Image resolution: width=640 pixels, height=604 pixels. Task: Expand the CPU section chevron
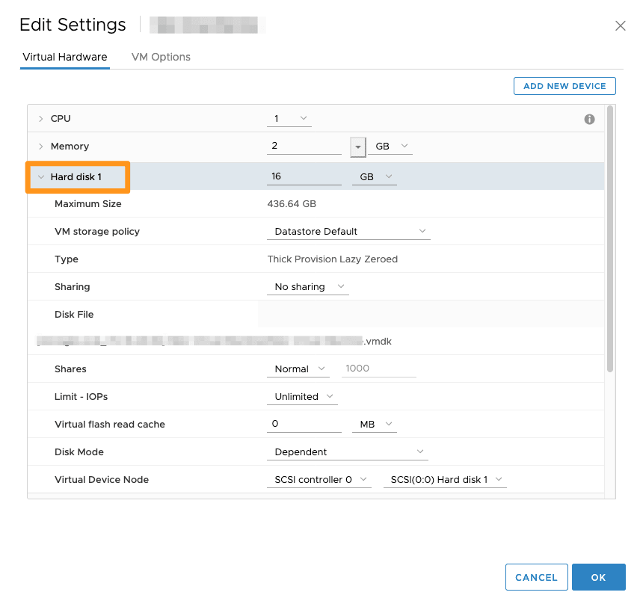coord(40,119)
